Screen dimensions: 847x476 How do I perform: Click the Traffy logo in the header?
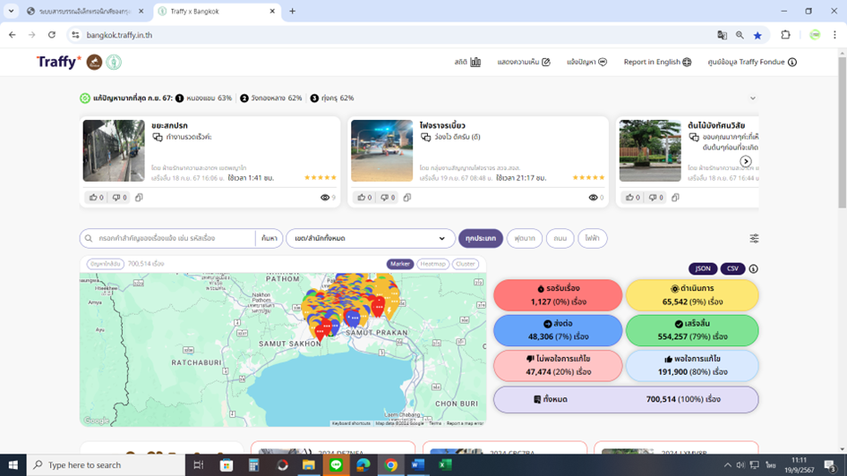click(x=59, y=62)
